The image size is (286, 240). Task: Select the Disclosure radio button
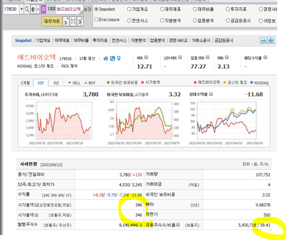coord(97,20)
